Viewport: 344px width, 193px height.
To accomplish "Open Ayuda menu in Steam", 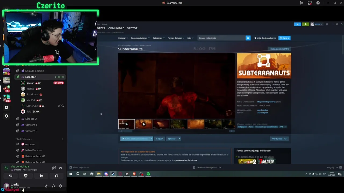I will click(105, 24).
